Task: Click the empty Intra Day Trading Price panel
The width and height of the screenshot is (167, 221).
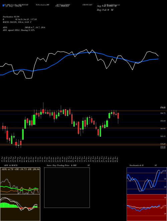Action: (x=67, y=188)
